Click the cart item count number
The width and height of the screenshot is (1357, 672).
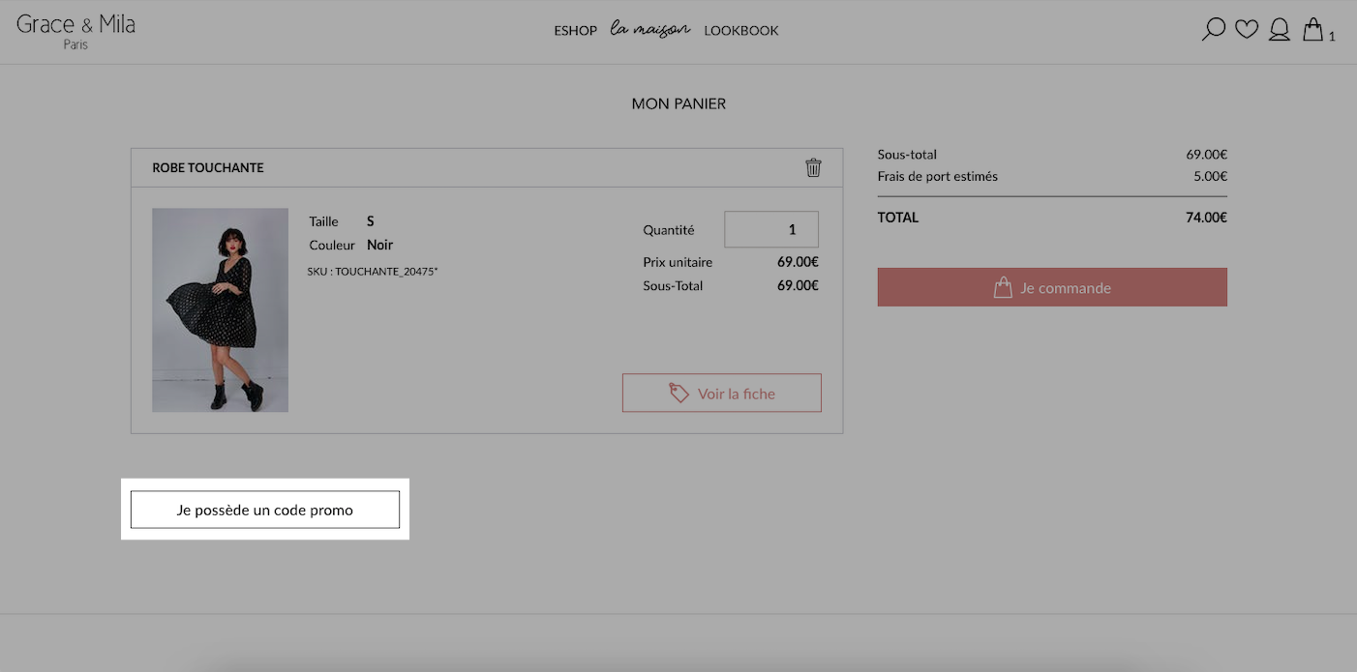click(x=1332, y=37)
